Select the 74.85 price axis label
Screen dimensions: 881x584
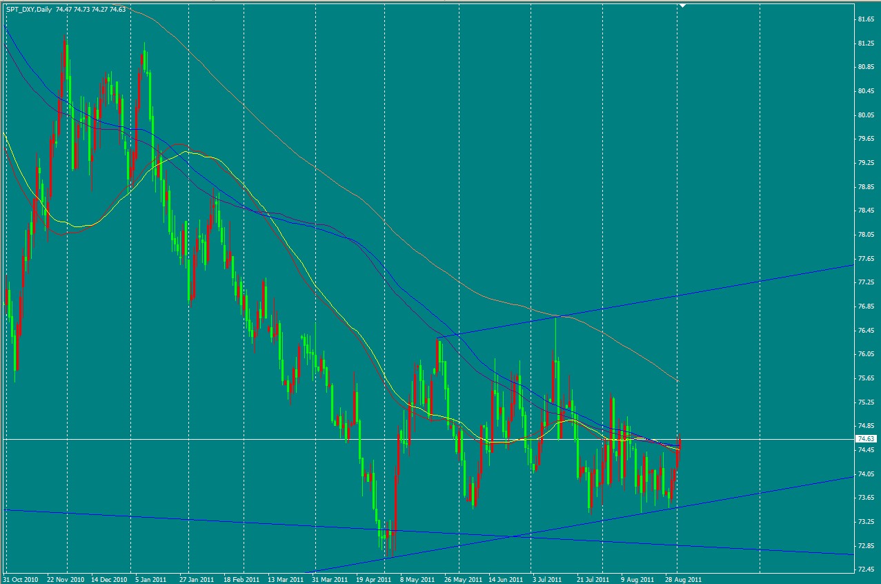866,426
